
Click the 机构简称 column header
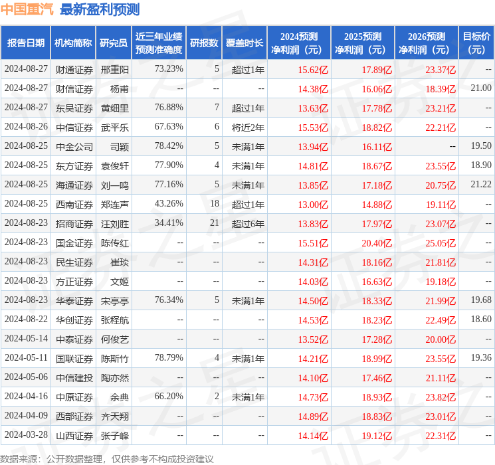[73, 43]
